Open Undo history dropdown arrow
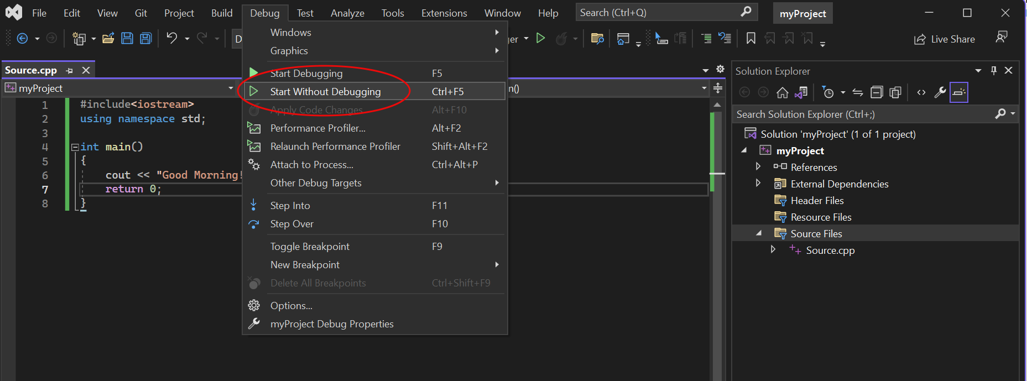1027x381 pixels. tap(187, 39)
